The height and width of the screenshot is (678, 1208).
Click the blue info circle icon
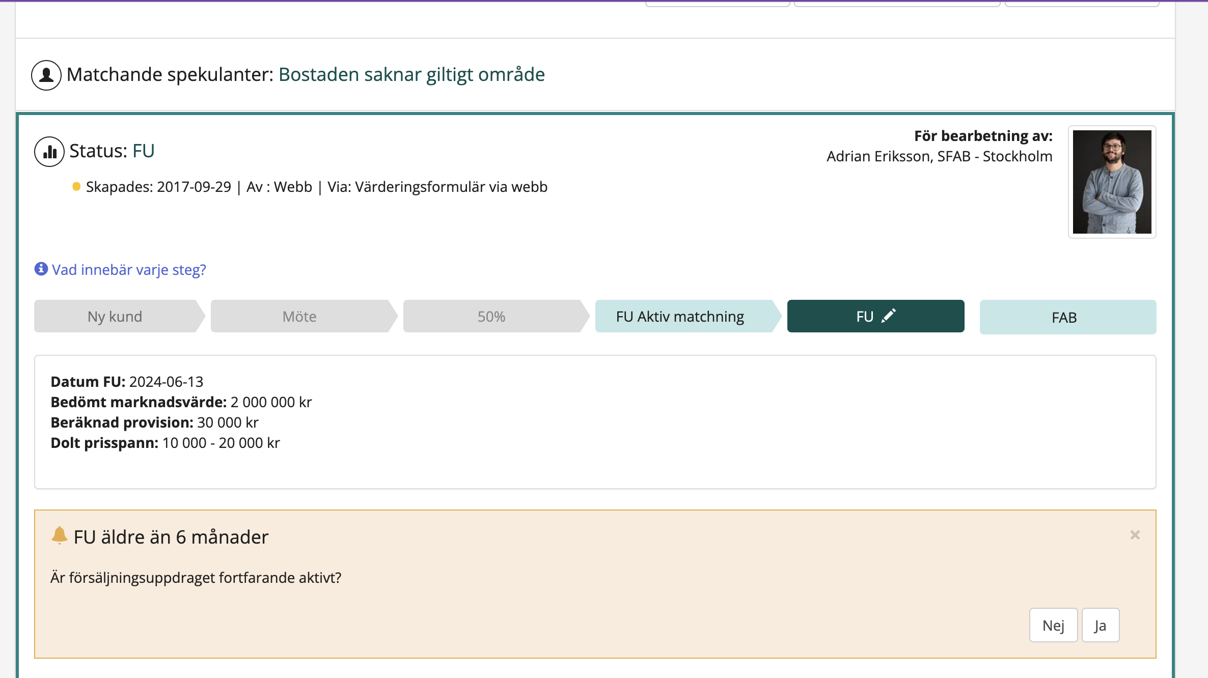(41, 269)
